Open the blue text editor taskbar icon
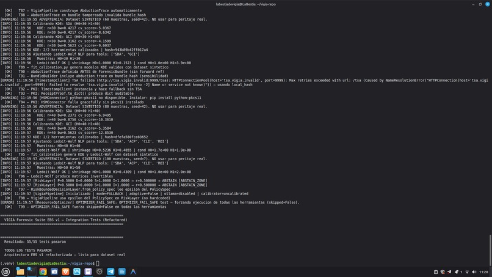 click(x=122, y=271)
